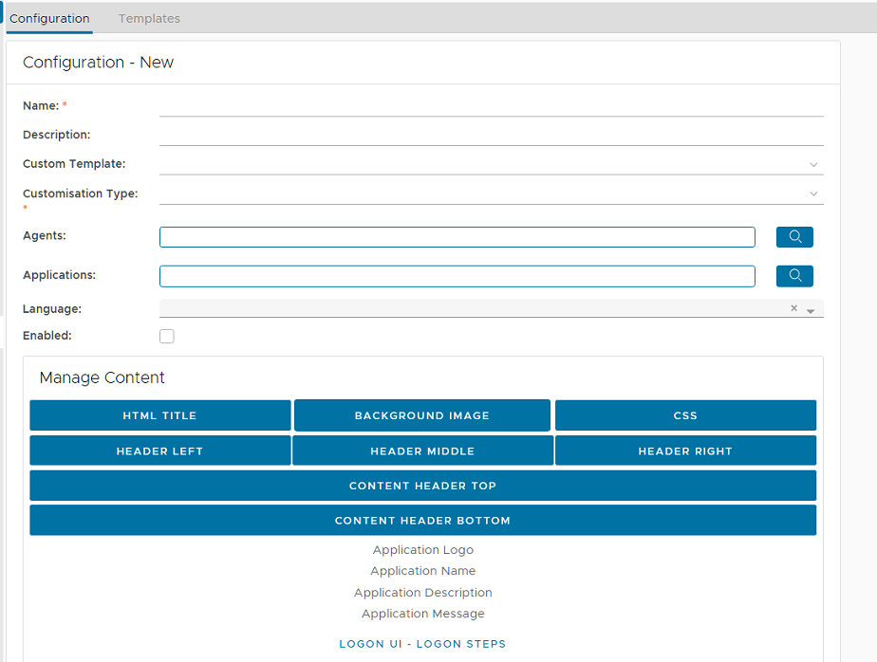Tick the Enabled checkbox

point(167,336)
